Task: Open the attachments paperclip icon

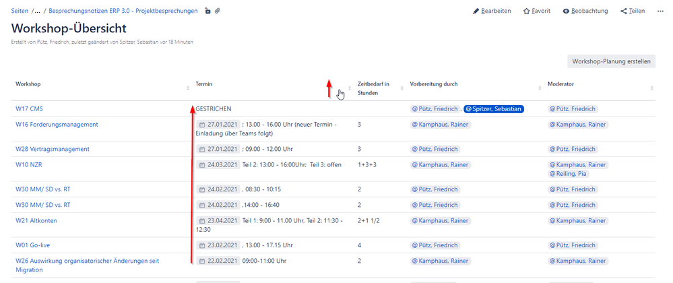Action: tap(218, 11)
